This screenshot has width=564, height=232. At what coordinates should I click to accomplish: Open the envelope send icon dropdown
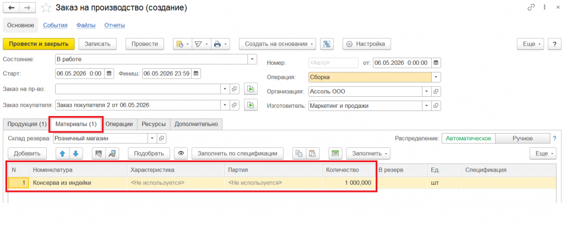click(201, 44)
